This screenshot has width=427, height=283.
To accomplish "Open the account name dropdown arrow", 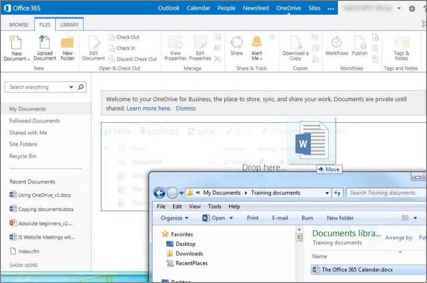I will (x=399, y=8).
